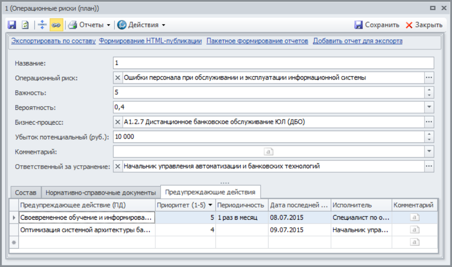Open the Действия actions dropdown menu
Viewport: 452px width, 267px height.
pyautogui.click(x=141, y=25)
